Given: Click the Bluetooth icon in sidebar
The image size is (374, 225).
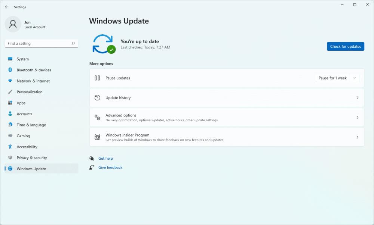Looking at the screenshot, I should point(10,70).
